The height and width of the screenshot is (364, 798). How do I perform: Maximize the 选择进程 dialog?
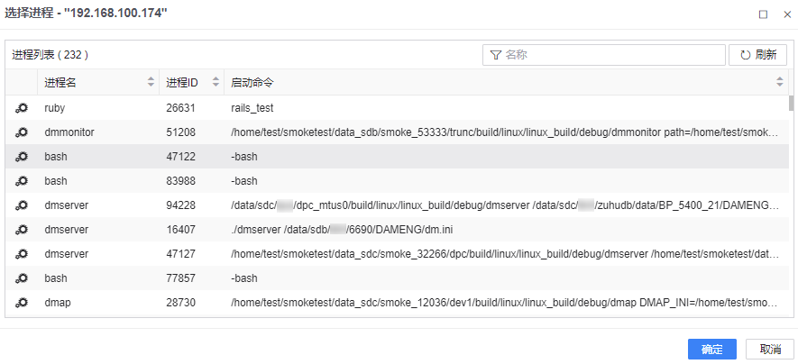click(x=763, y=14)
